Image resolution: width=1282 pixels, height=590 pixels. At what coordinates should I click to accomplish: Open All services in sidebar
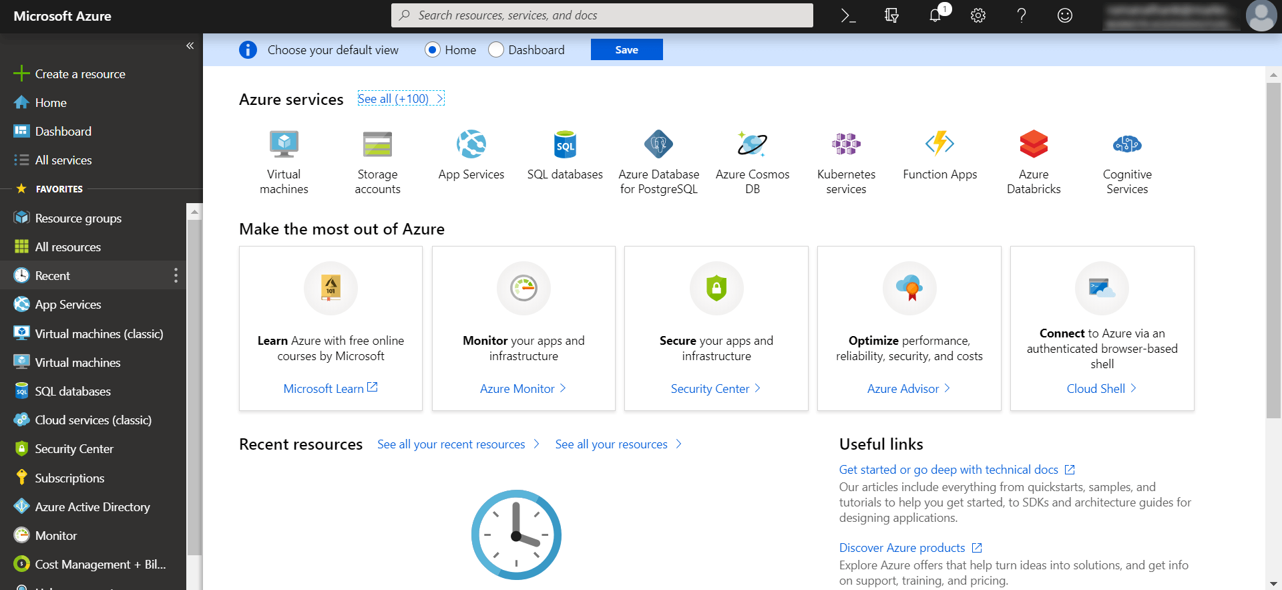63,160
